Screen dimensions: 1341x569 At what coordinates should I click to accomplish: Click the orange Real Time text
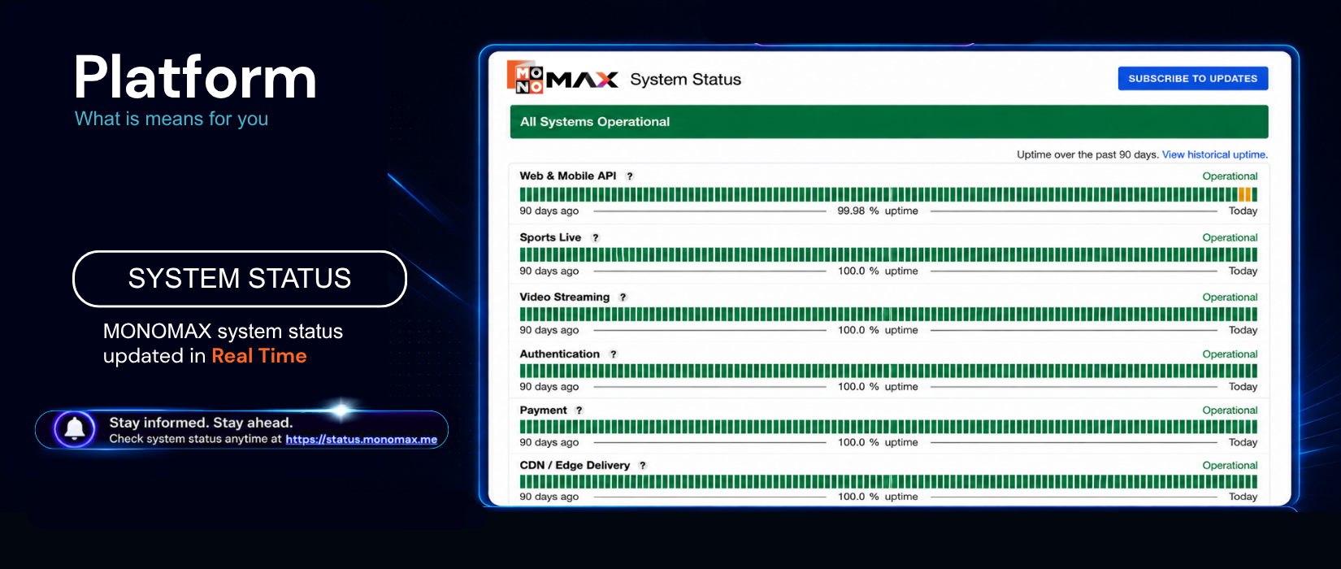pos(259,356)
